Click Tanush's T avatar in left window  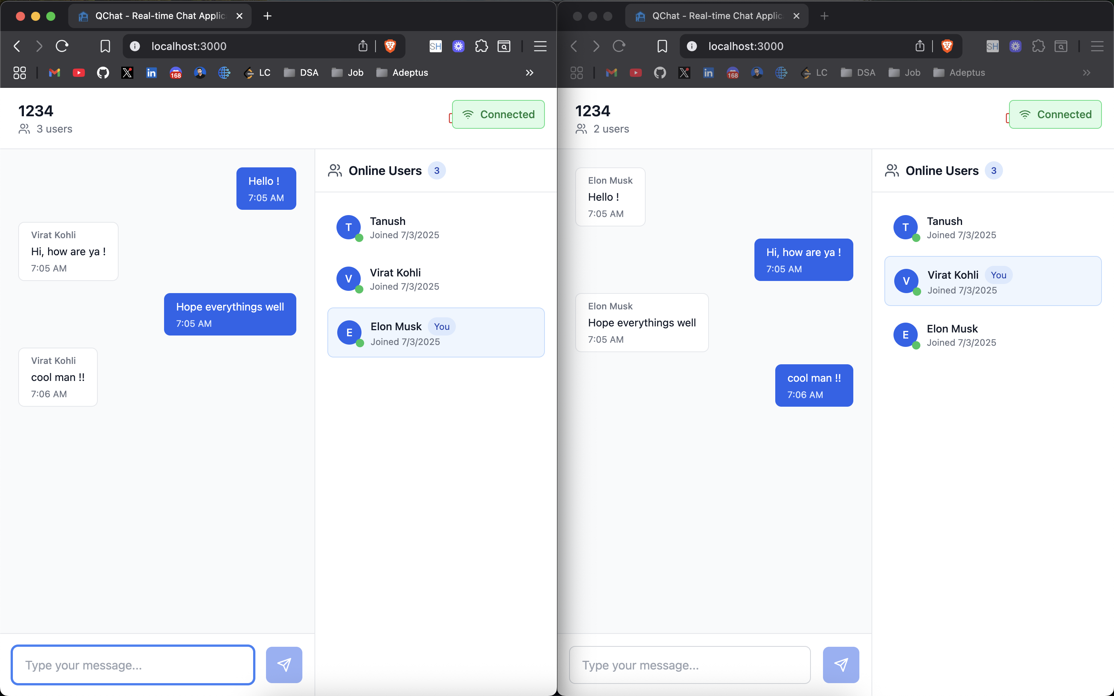click(349, 227)
